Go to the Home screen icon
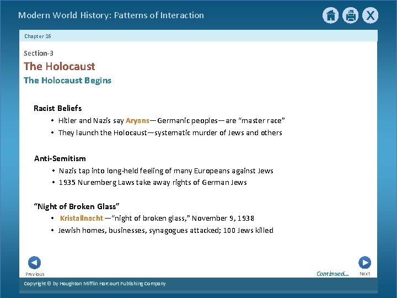Viewport: 397px width, 298px height. coord(330,15)
